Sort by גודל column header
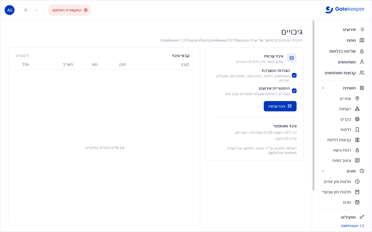The image size is (372, 232). click(x=25, y=64)
